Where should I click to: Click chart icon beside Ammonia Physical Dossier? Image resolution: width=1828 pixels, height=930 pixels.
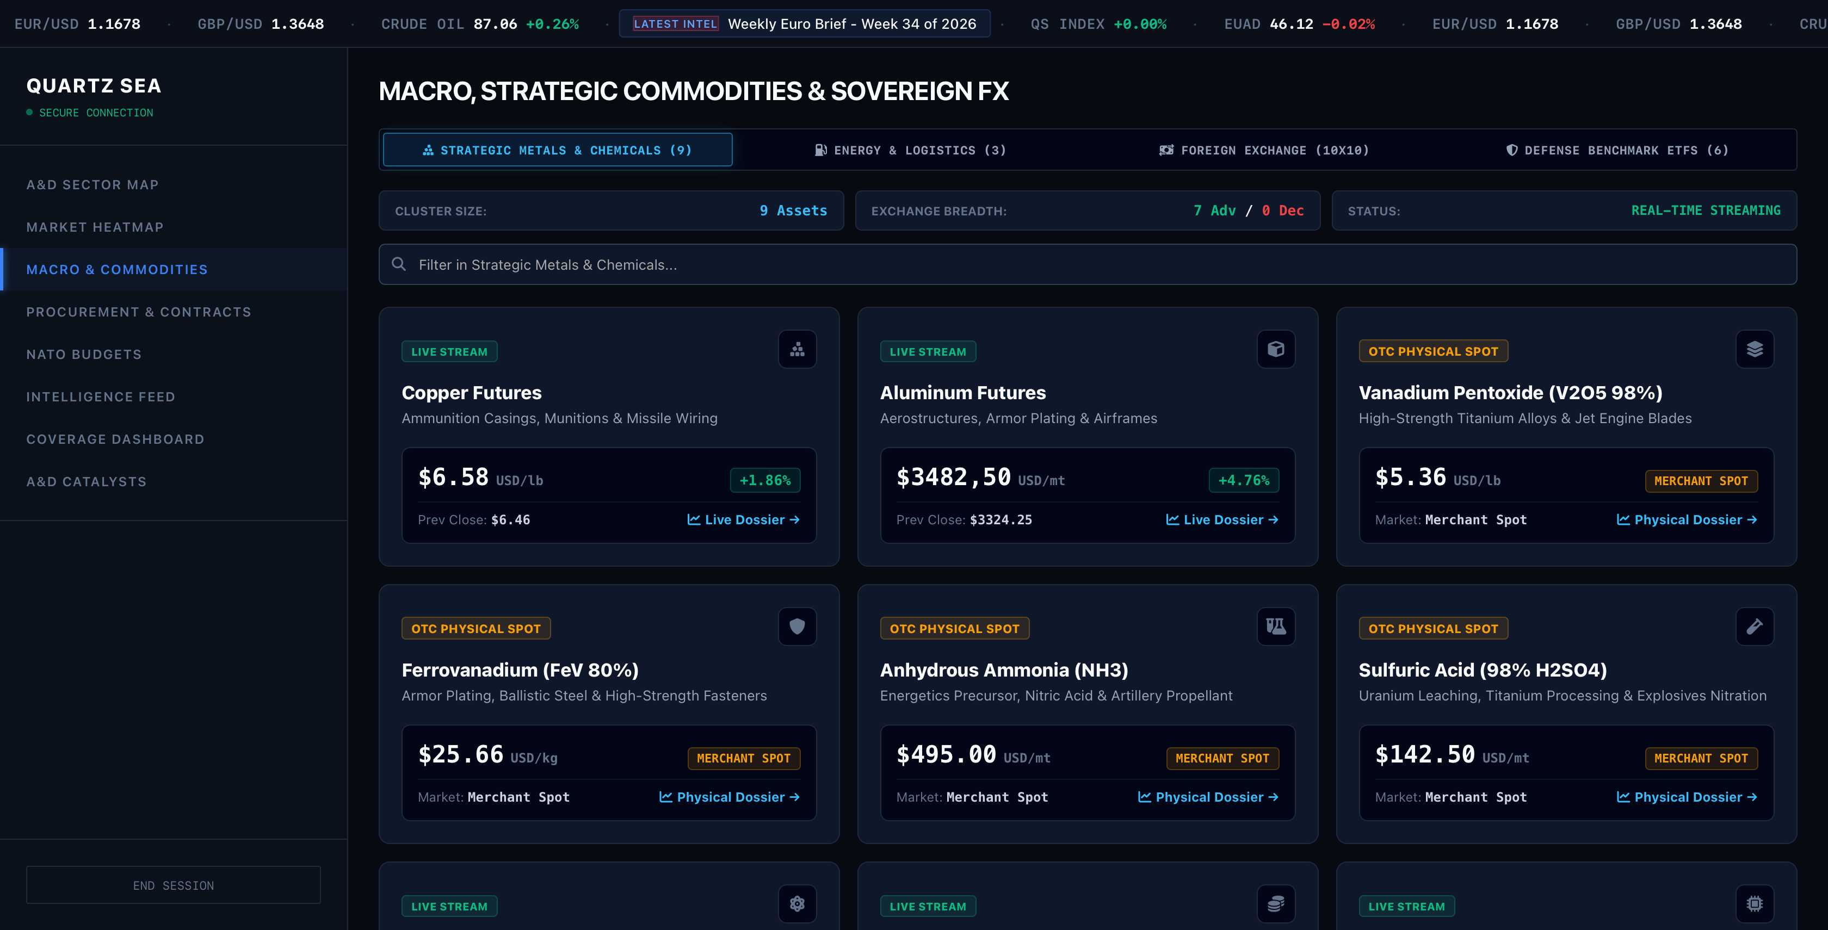click(1144, 797)
